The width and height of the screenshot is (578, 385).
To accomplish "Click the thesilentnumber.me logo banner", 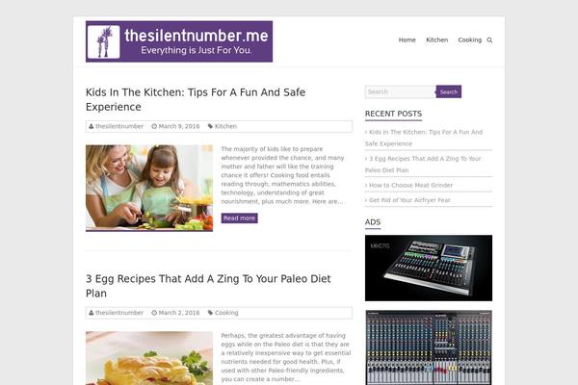I will click(x=179, y=41).
